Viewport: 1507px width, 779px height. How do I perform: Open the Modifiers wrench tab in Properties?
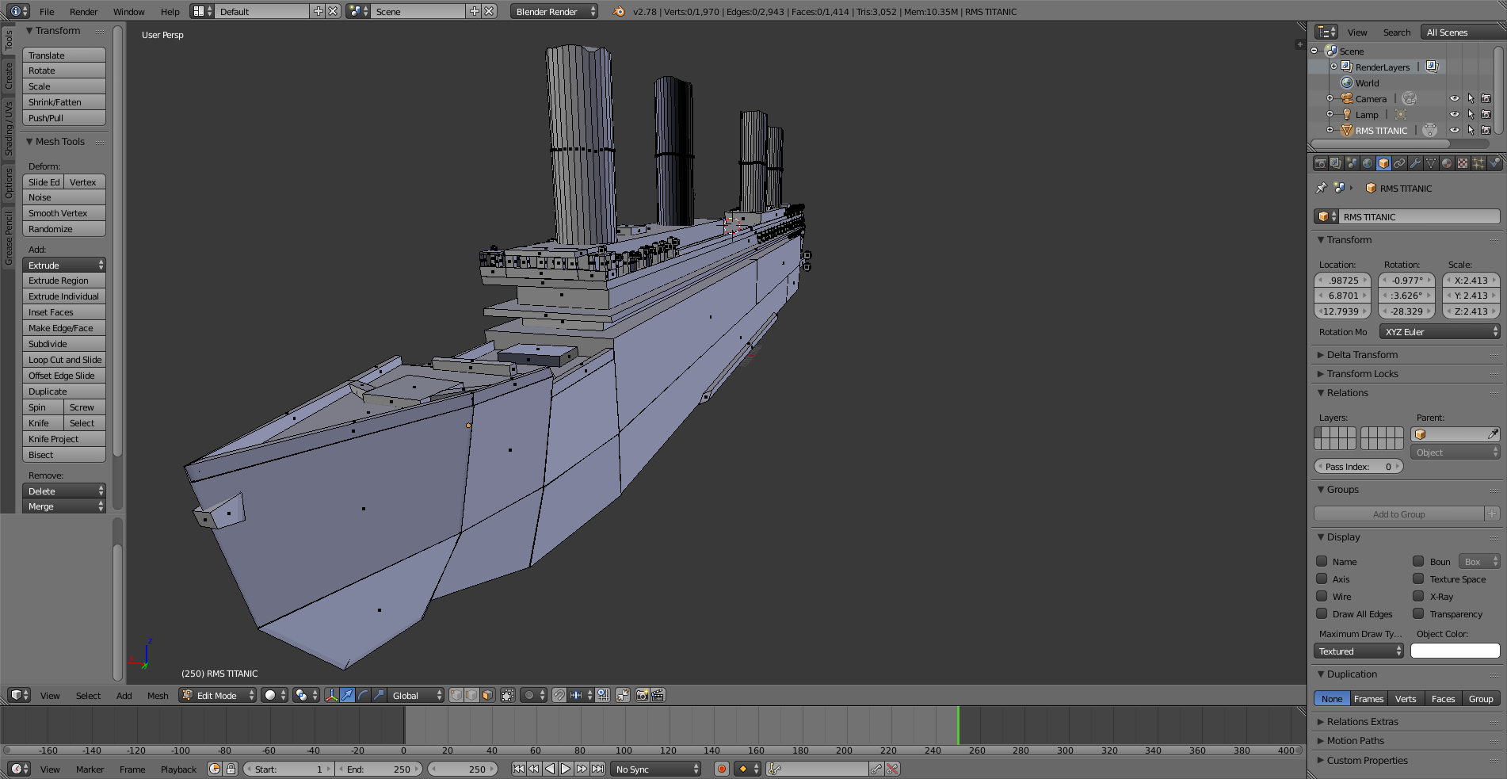pyautogui.click(x=1415, y=163)
